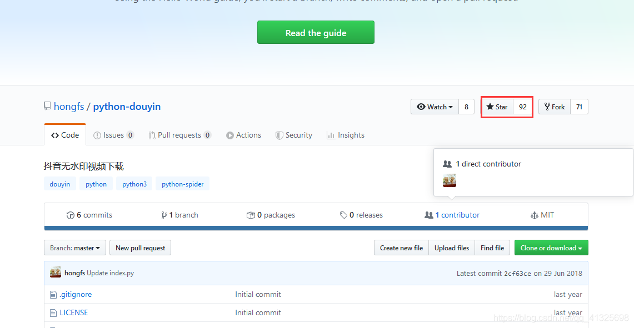Open Initial commit message for LICENSE
Image resolution: width=634 pixels, height=328 pixels.
(258, 312)
